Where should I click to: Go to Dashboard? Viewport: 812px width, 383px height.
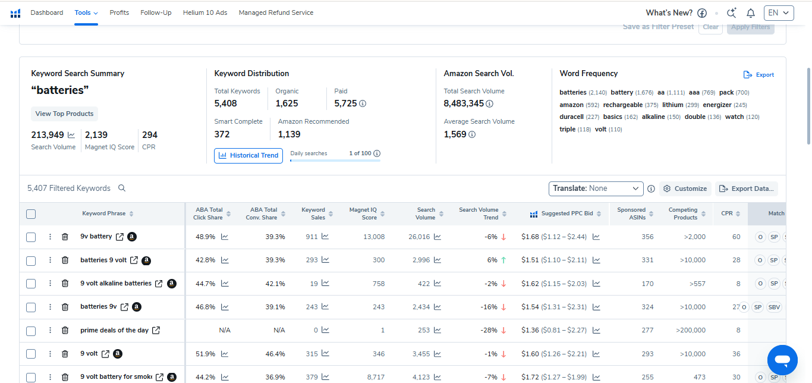click(47, 12)
